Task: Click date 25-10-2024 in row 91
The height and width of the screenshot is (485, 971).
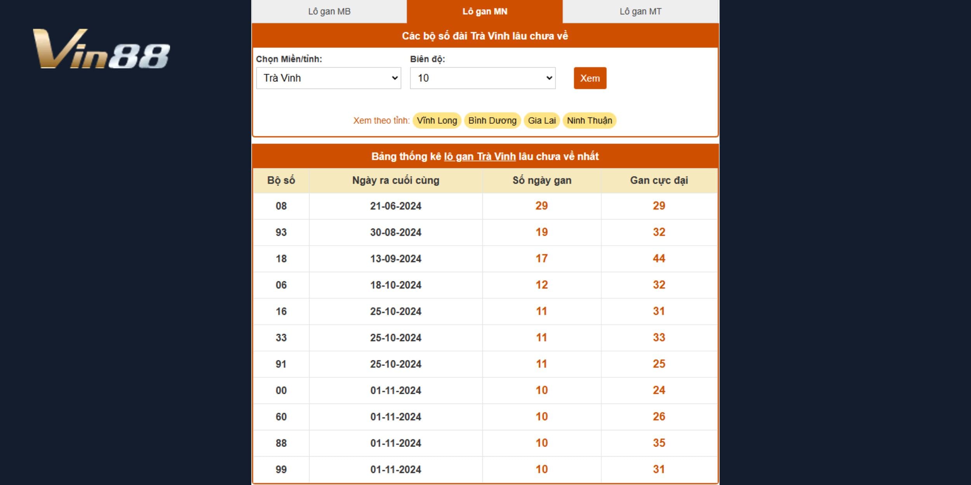Action: pyautogui.click(x=396, y=364)
